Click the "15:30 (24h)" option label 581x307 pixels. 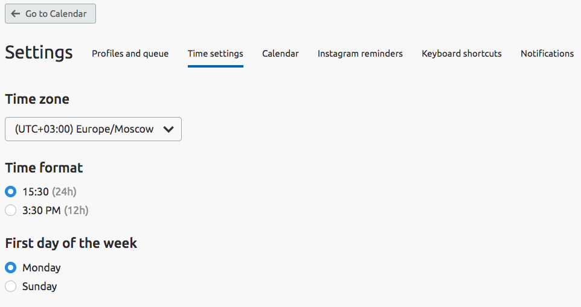coord(50,192)
